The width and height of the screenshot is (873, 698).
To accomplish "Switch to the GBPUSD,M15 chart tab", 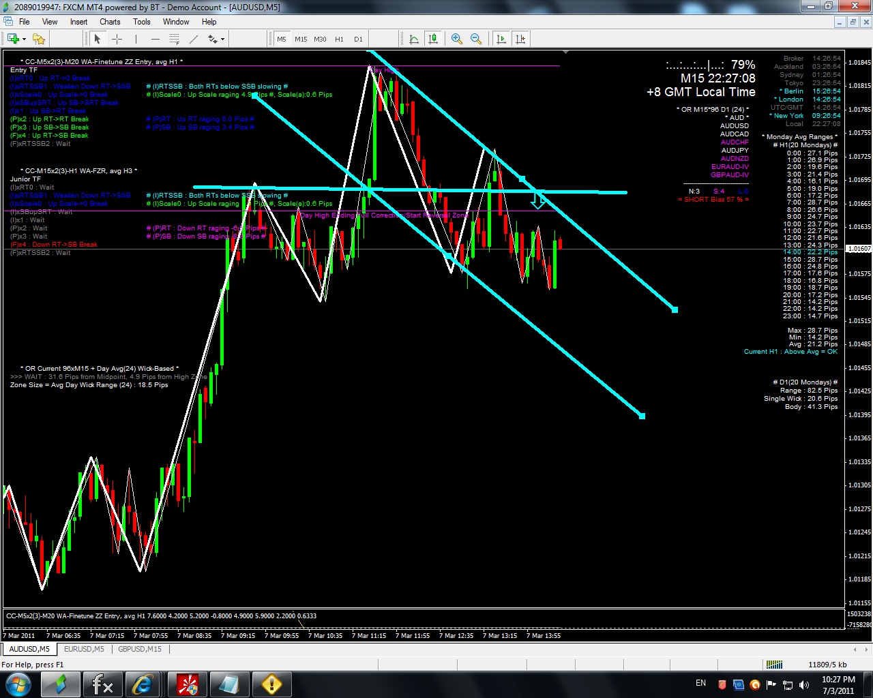I will 140,649.
